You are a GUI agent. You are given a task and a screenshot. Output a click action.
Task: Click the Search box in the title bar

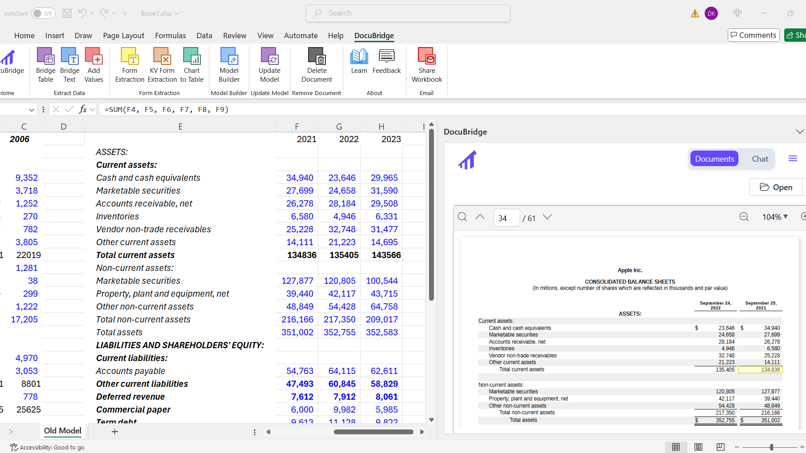coord(408,13)
